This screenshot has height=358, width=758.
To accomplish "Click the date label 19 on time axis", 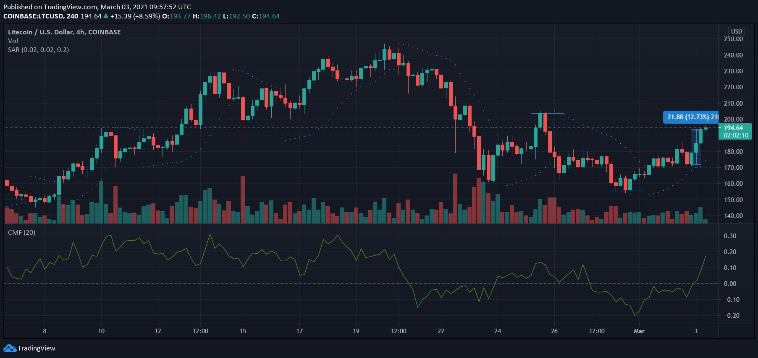I will pos(356,331).
